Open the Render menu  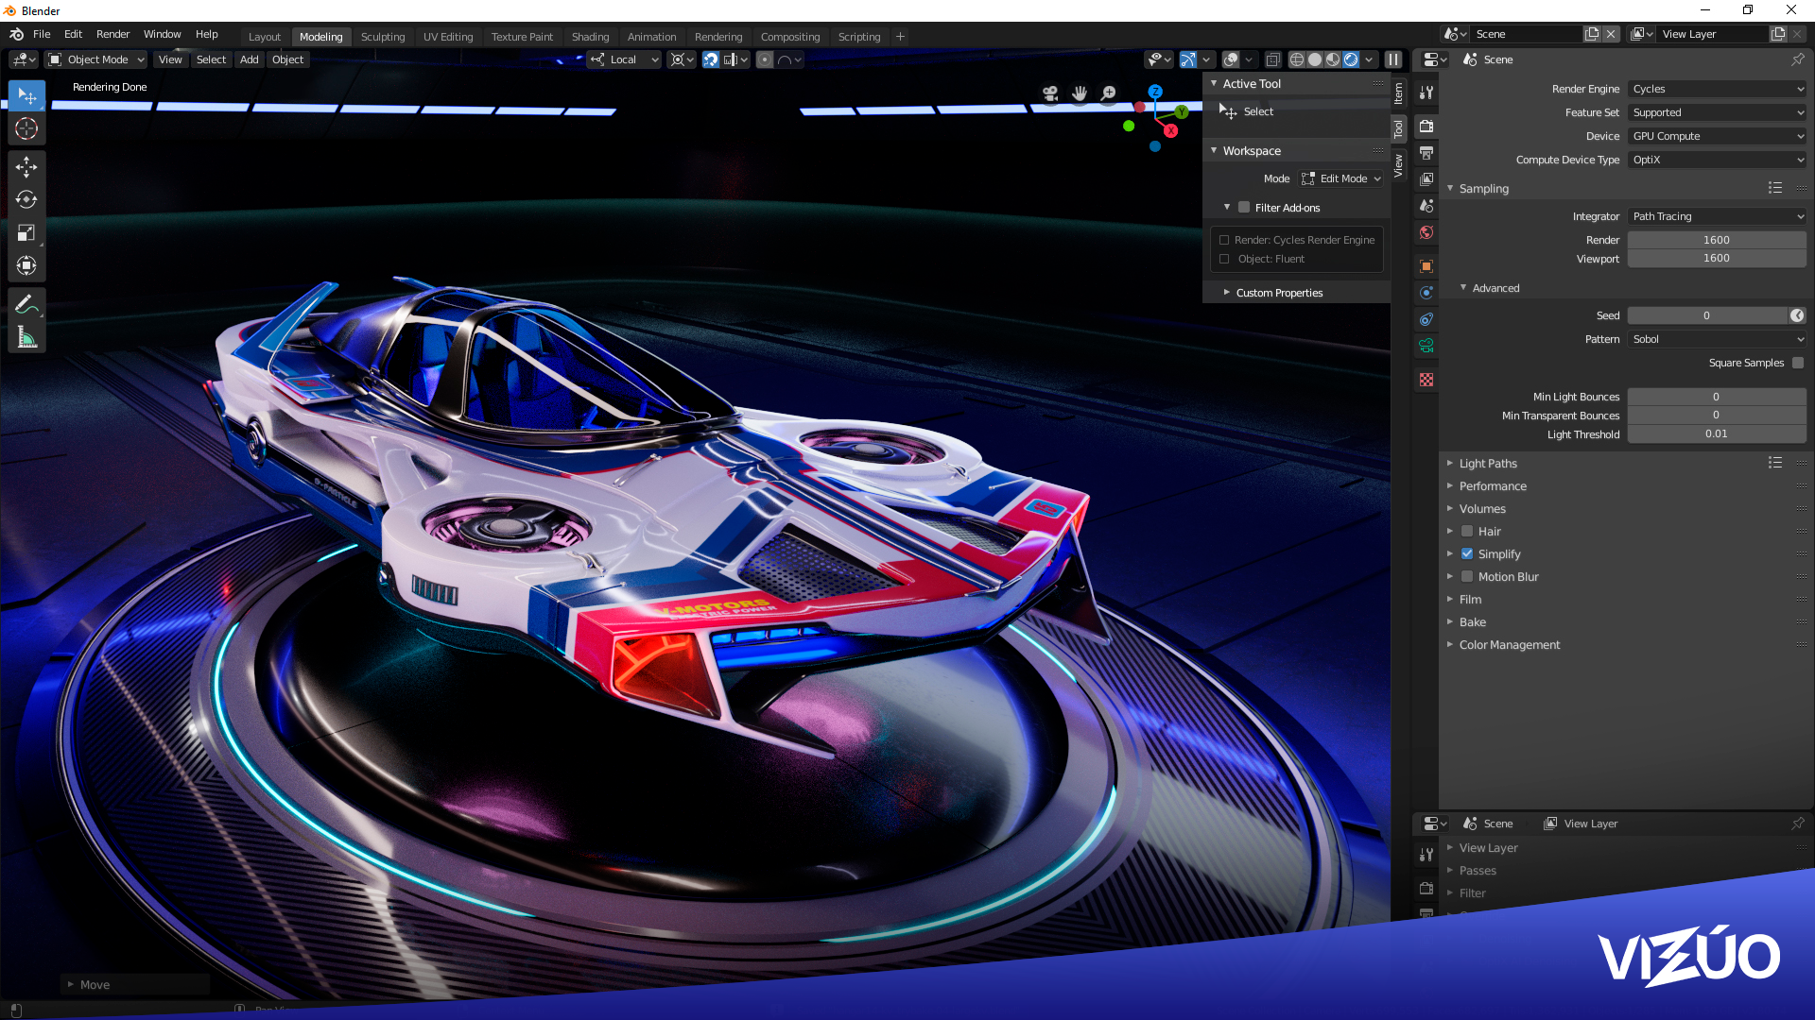coord(112,34)
